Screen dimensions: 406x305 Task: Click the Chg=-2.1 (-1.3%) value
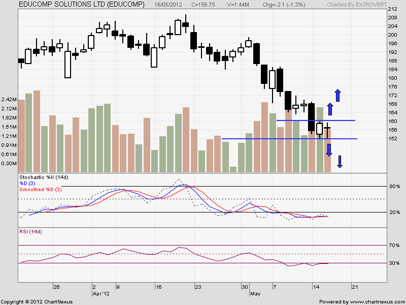point(276,4)
